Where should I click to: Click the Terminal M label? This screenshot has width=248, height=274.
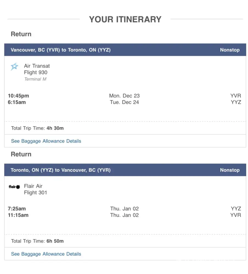click(x=35, y=79)
